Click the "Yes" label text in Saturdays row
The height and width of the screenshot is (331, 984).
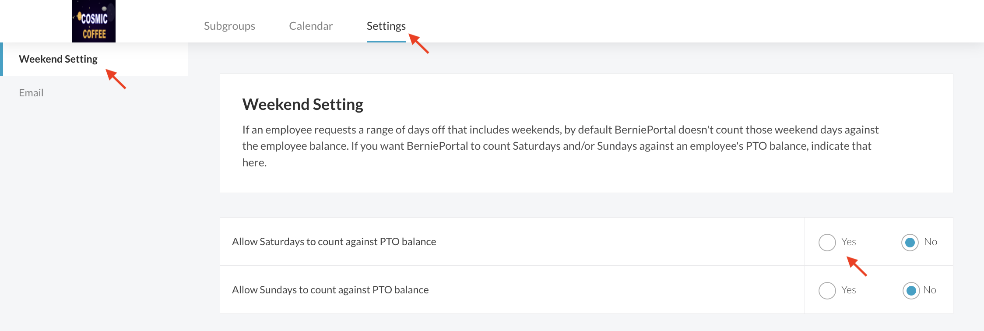pos(848,242)
